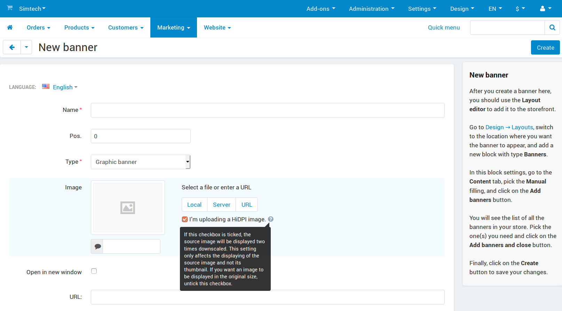Expand the arrow next to back button

pos(26,47)
